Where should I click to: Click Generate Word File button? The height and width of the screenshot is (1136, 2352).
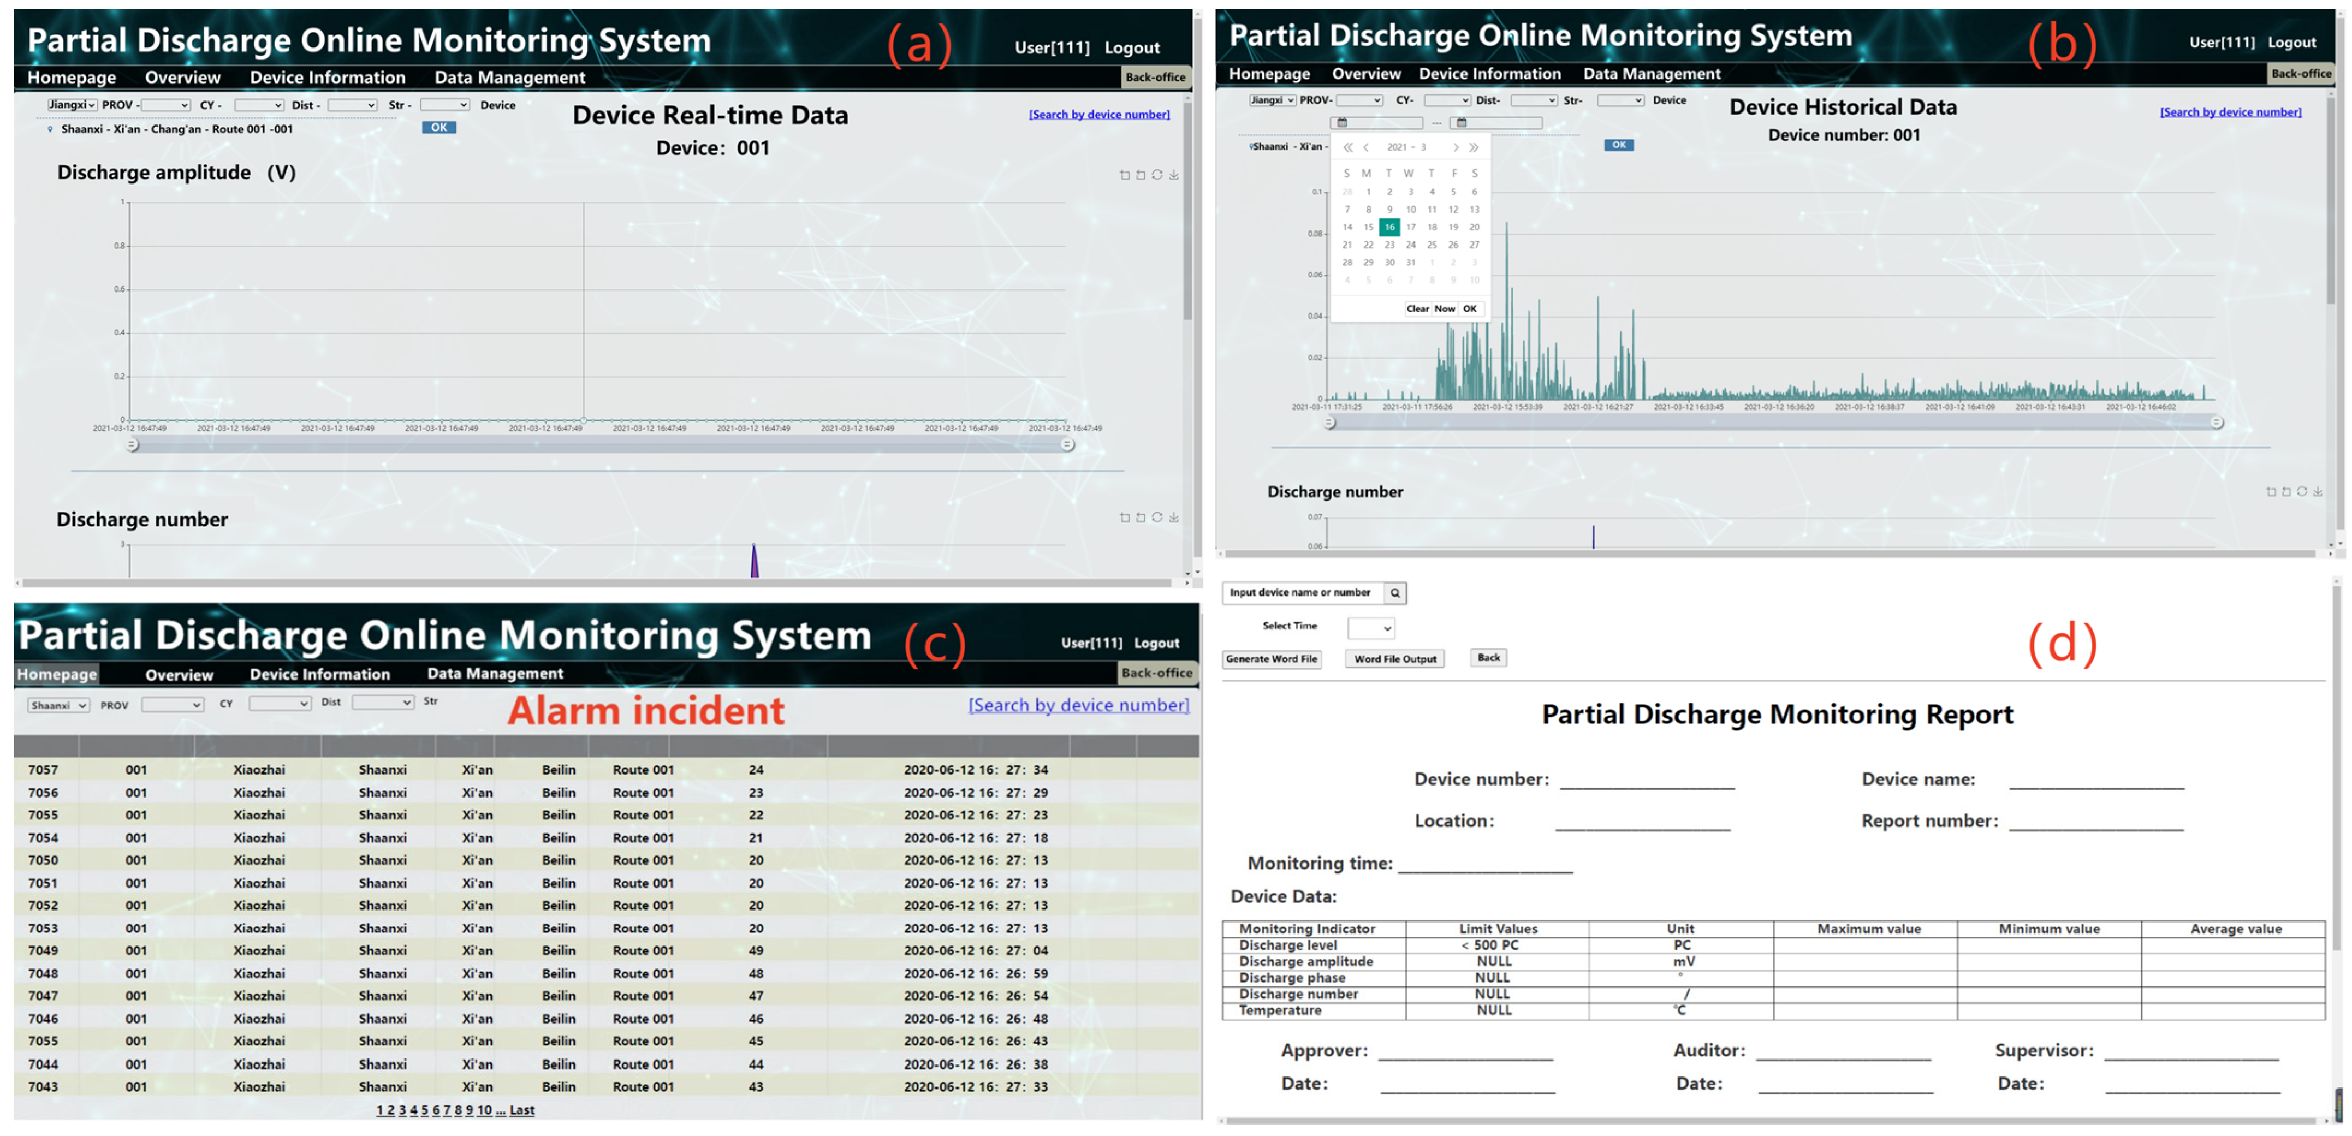(1271, 659)
